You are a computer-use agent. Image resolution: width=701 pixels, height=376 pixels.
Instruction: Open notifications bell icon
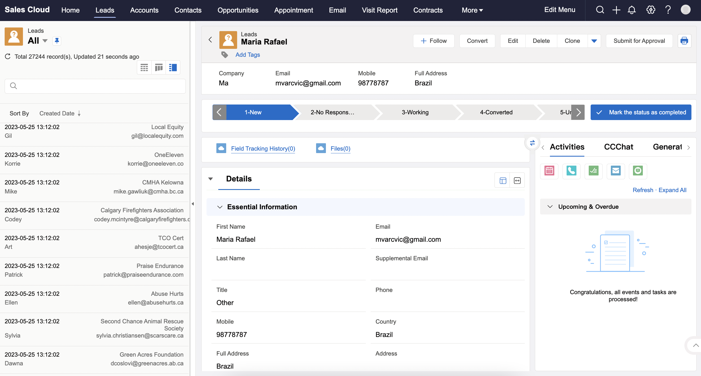coord(632,10)
